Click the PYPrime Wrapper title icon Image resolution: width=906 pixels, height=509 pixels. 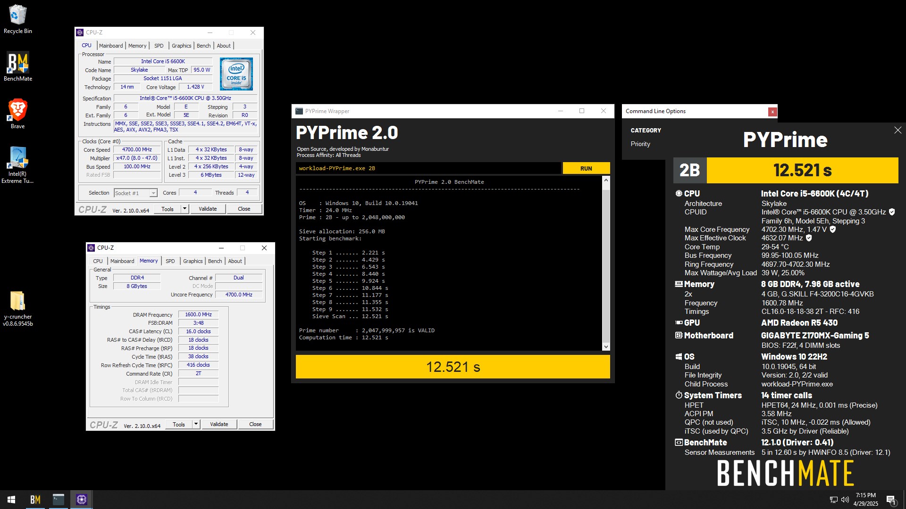click(x=299, y=111)
